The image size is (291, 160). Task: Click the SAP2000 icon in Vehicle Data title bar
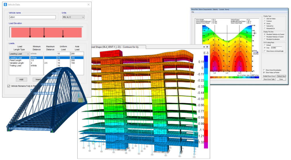[5, 5]
